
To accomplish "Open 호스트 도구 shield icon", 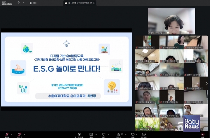I will [79, 135].
